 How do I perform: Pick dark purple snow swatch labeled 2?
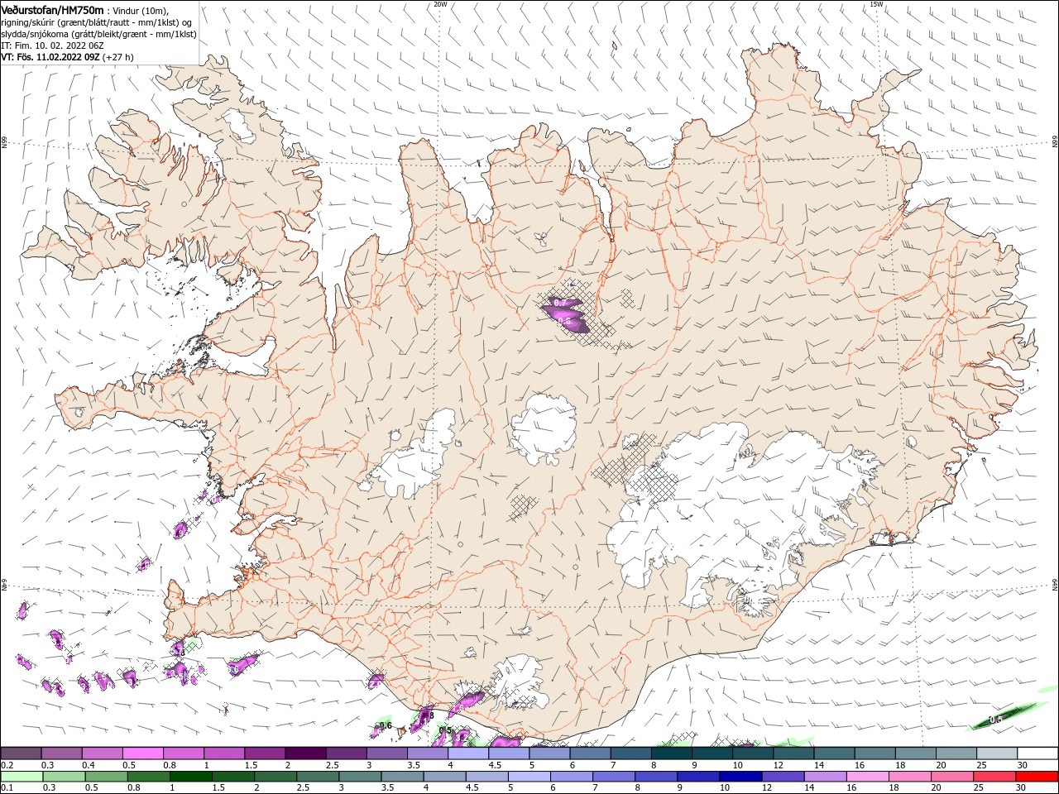[x=304, y=753]
